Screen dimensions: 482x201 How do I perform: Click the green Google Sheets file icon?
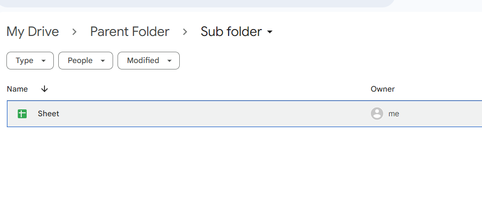click(x=22, y=114)
